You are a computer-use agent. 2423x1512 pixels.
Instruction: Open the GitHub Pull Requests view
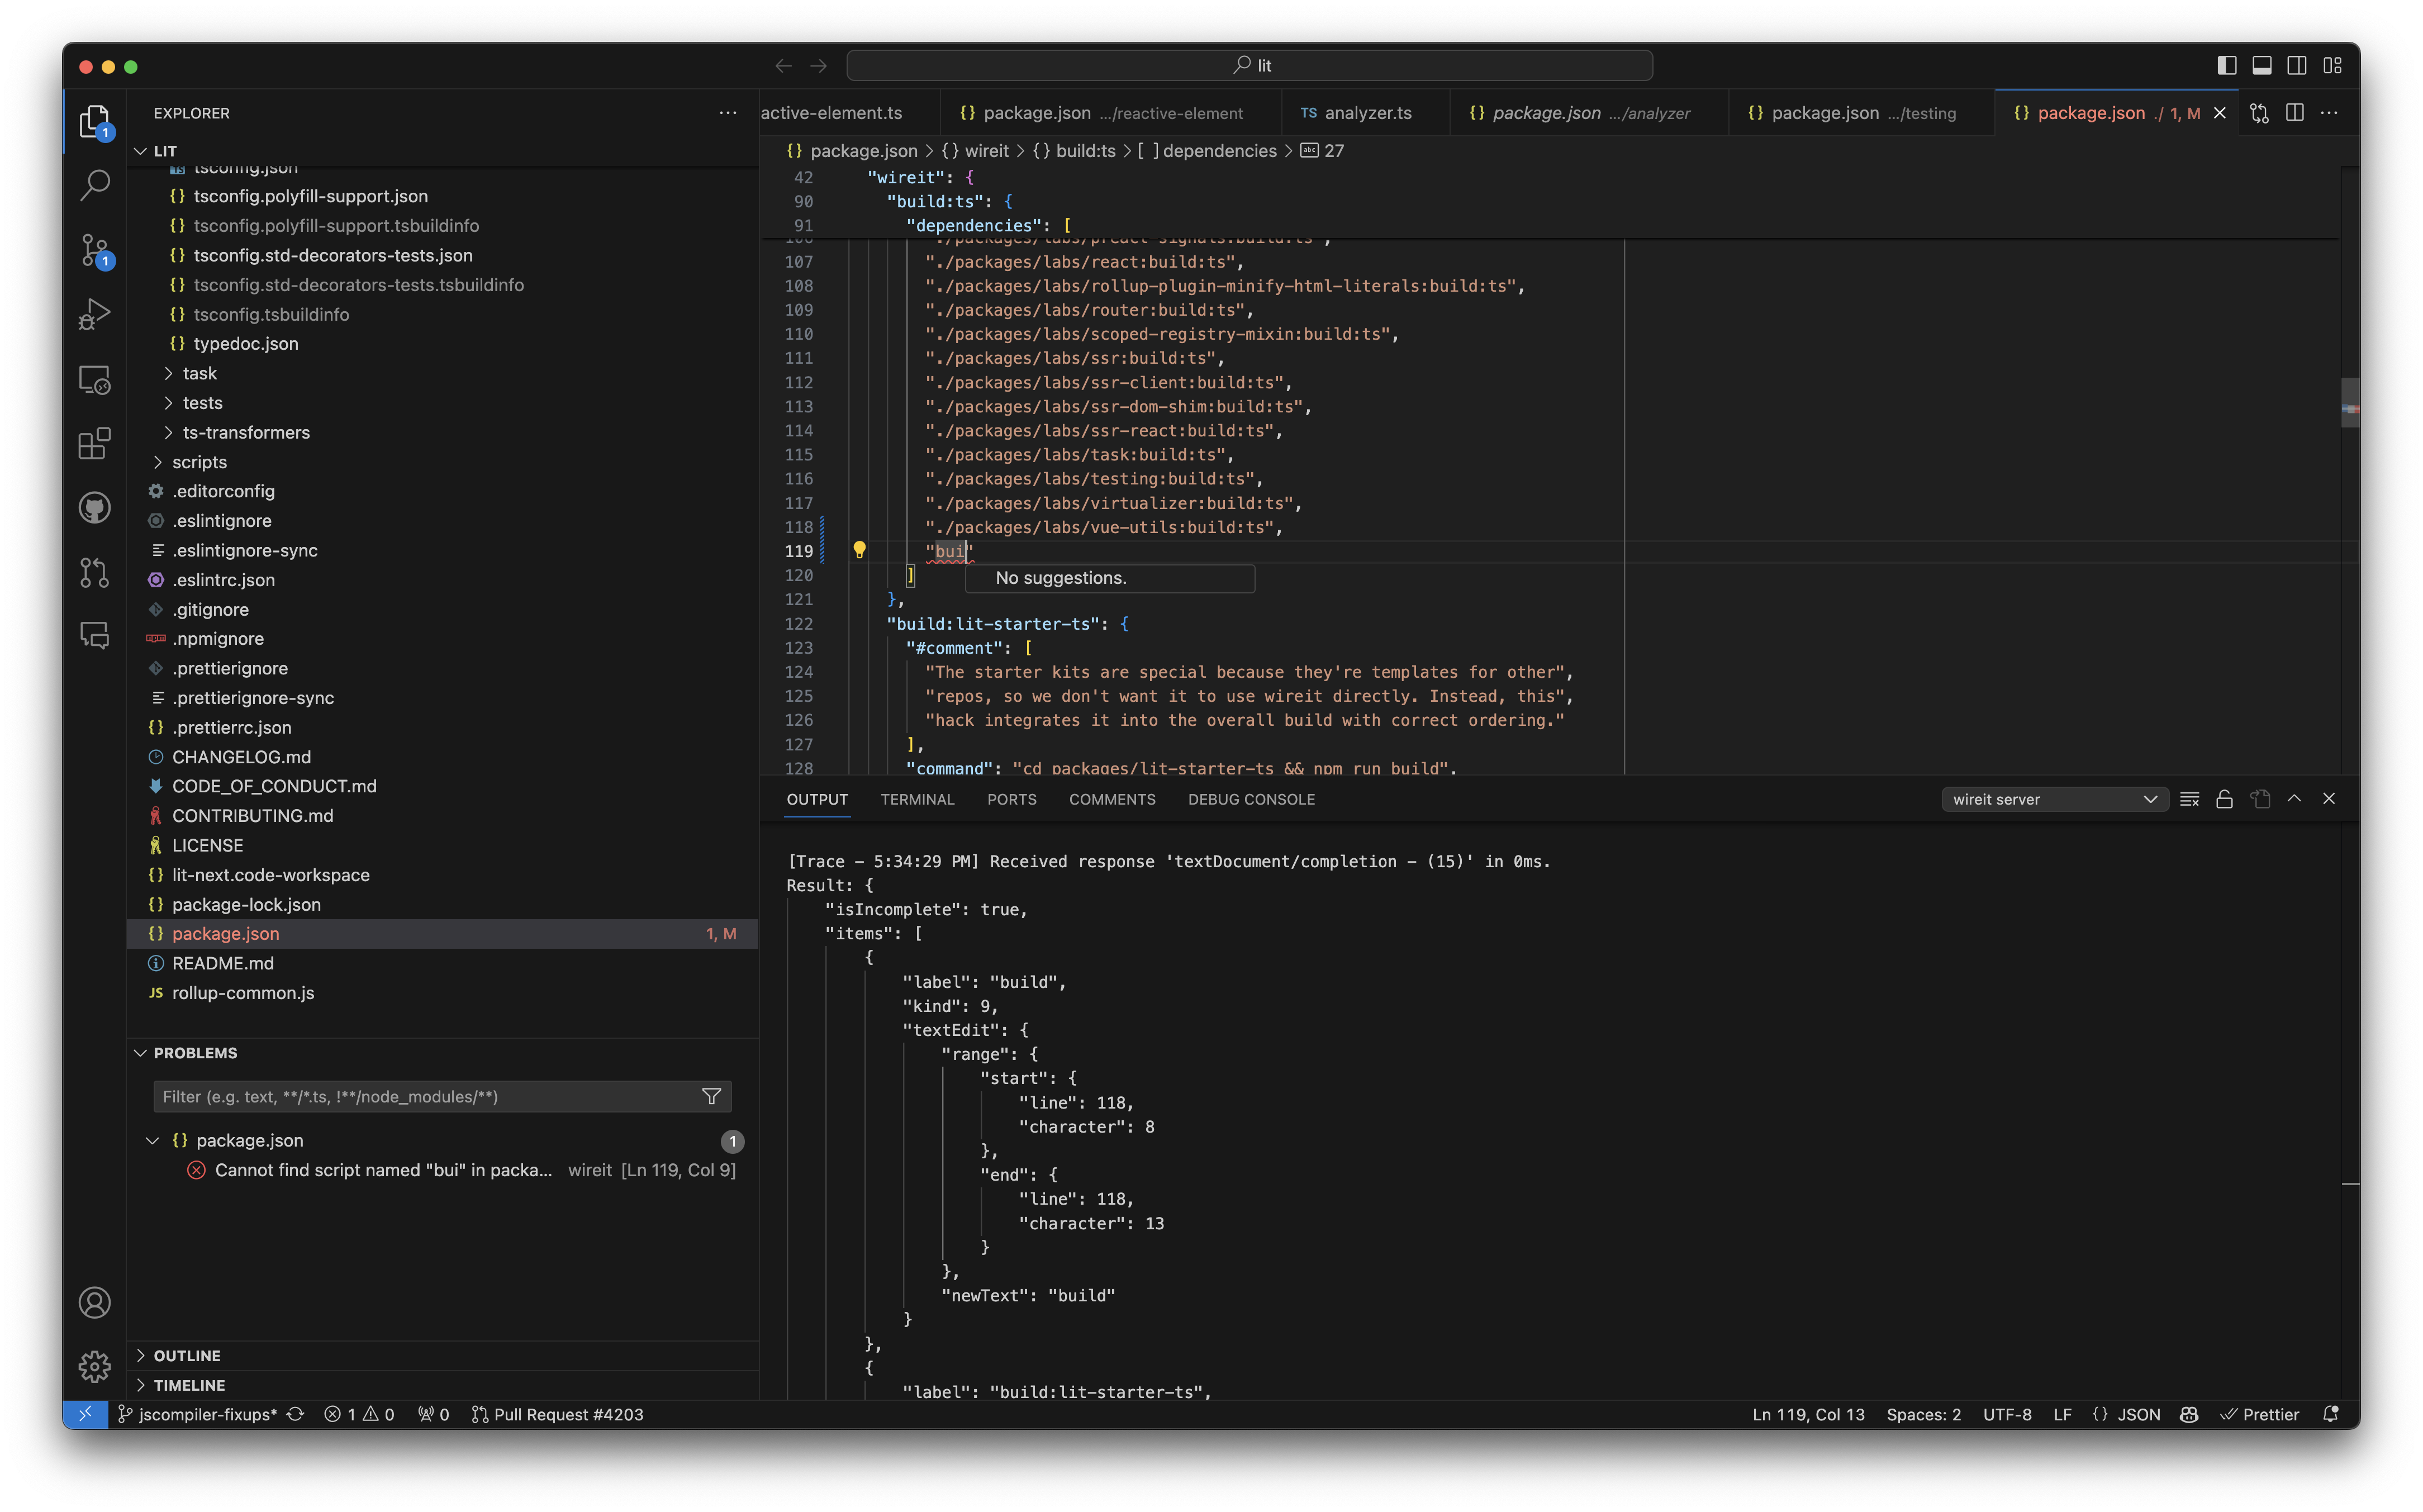click(95, 571)
